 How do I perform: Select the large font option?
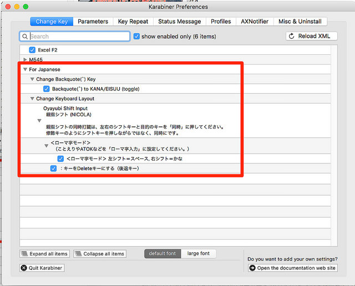point(199,254)
